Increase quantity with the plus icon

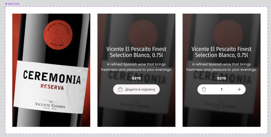239,89
